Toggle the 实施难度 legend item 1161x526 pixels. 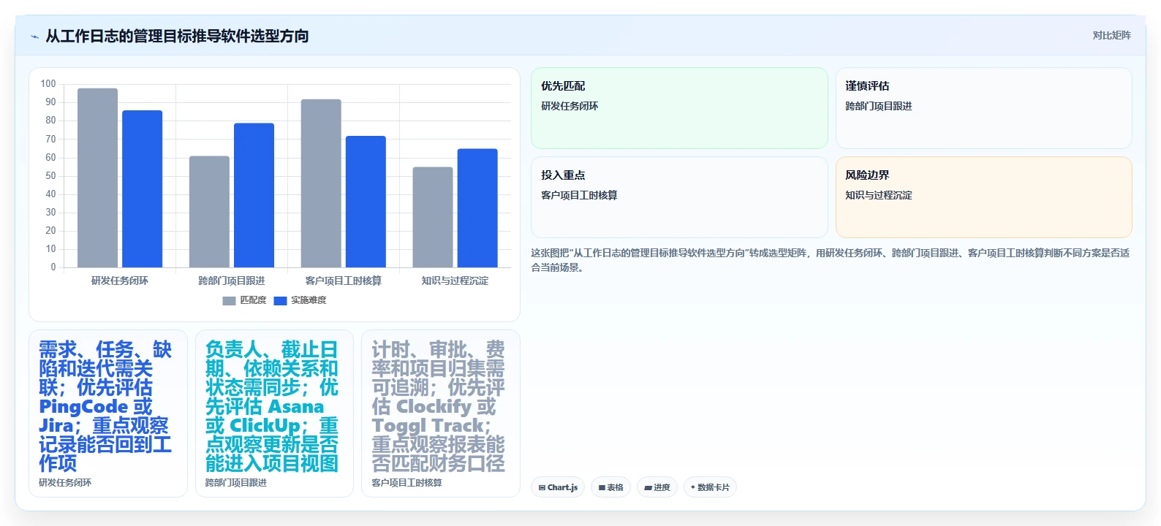point(300,300)
